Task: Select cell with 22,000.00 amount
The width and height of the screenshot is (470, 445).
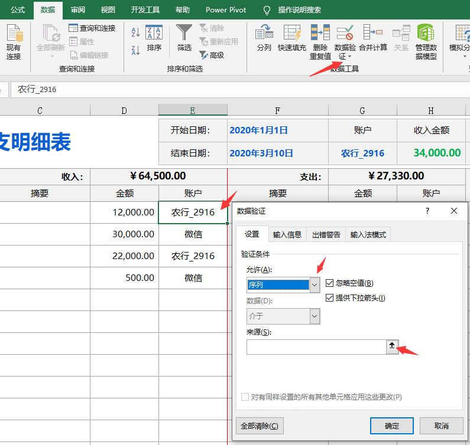Action: point(124,256)
